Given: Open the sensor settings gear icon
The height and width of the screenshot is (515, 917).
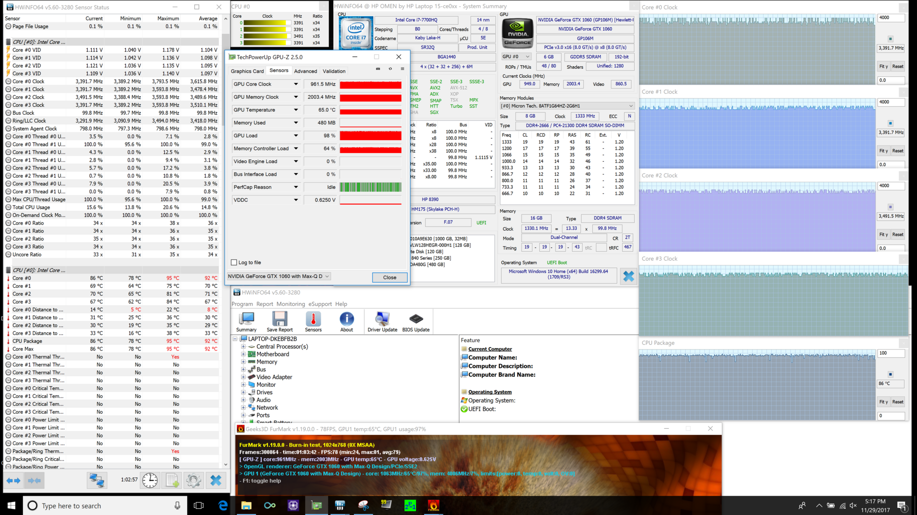Looking at the screenshot, I should (x=193, y=480).
